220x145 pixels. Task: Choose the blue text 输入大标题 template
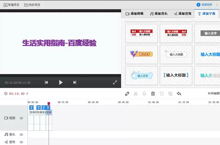tap(207, 54)
